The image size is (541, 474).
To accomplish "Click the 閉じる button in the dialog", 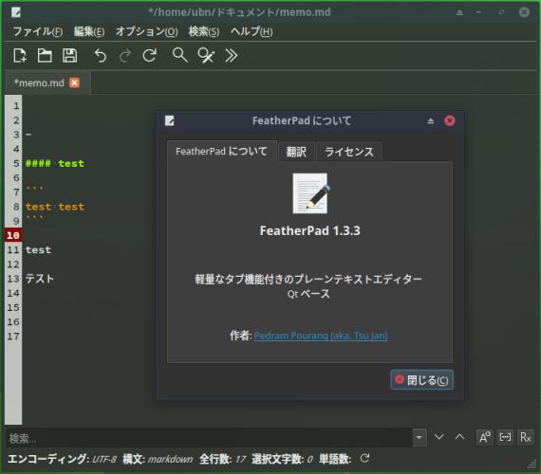I will 421,380.
